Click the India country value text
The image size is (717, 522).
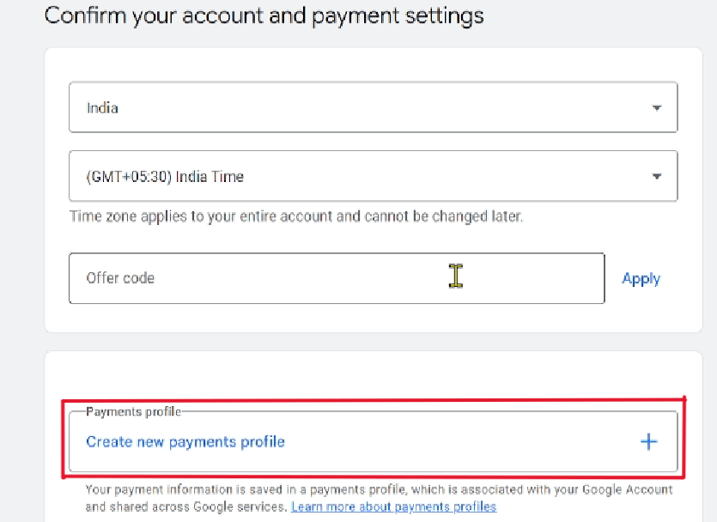pos(102,107)
